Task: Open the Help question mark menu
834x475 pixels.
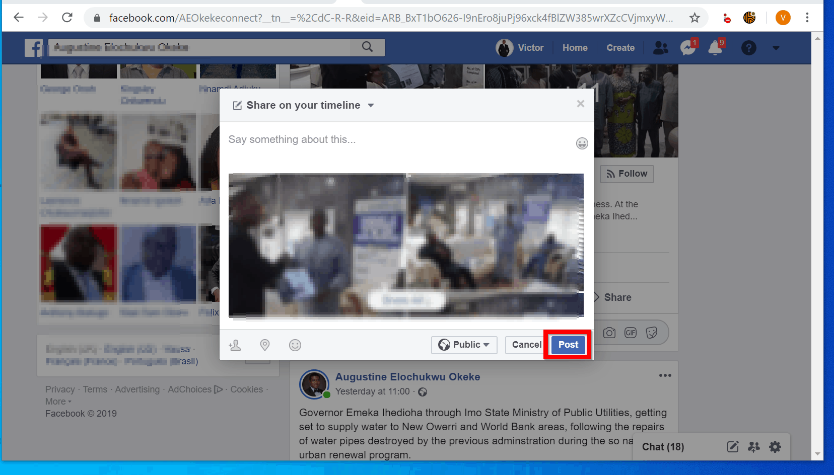Action: [x=749, y=48]
